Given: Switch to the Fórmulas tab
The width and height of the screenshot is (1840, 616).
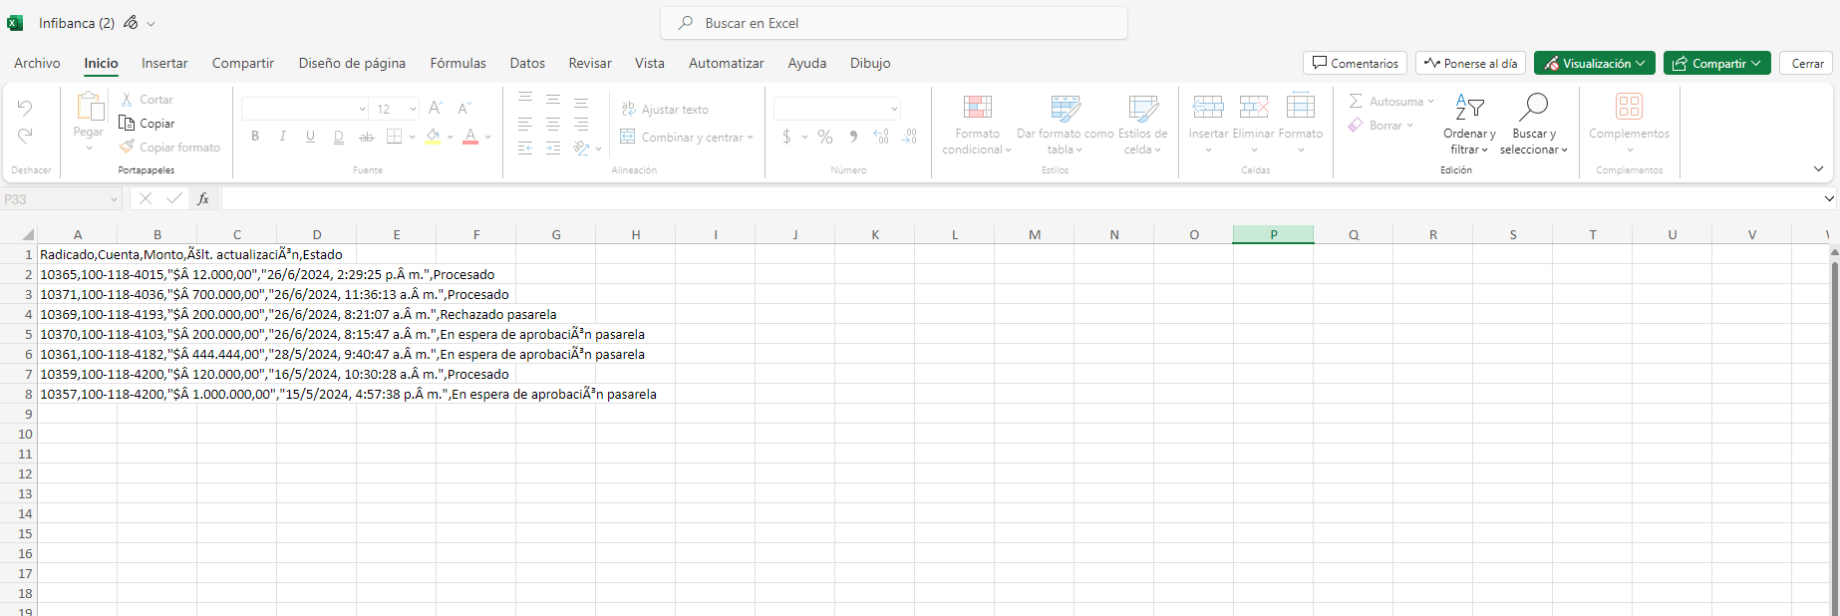Looking at the screenshot, I should click(459, 63).
